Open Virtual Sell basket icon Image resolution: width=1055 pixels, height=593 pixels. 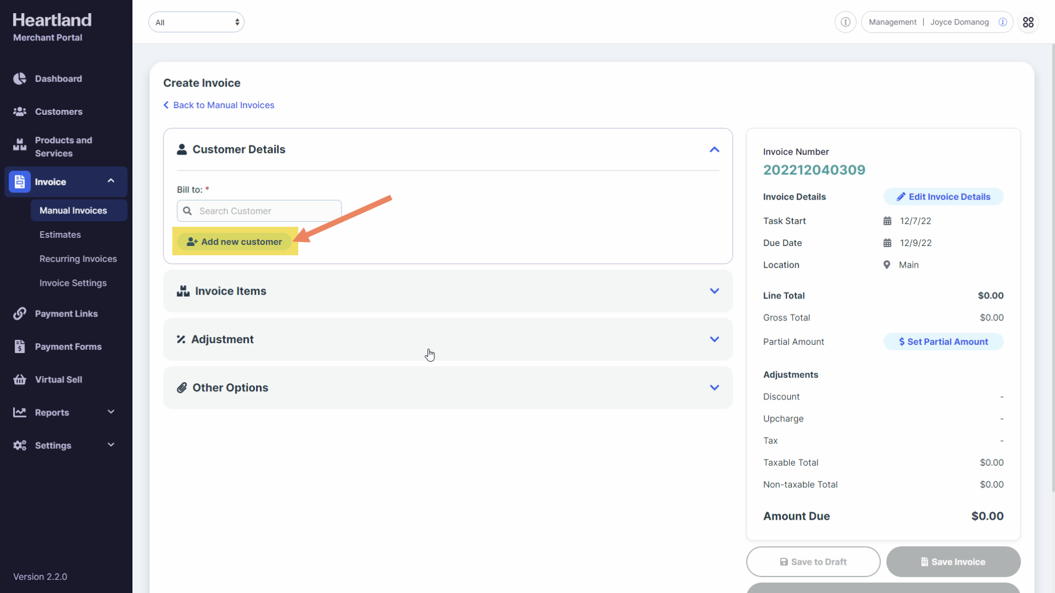[20, 379]
